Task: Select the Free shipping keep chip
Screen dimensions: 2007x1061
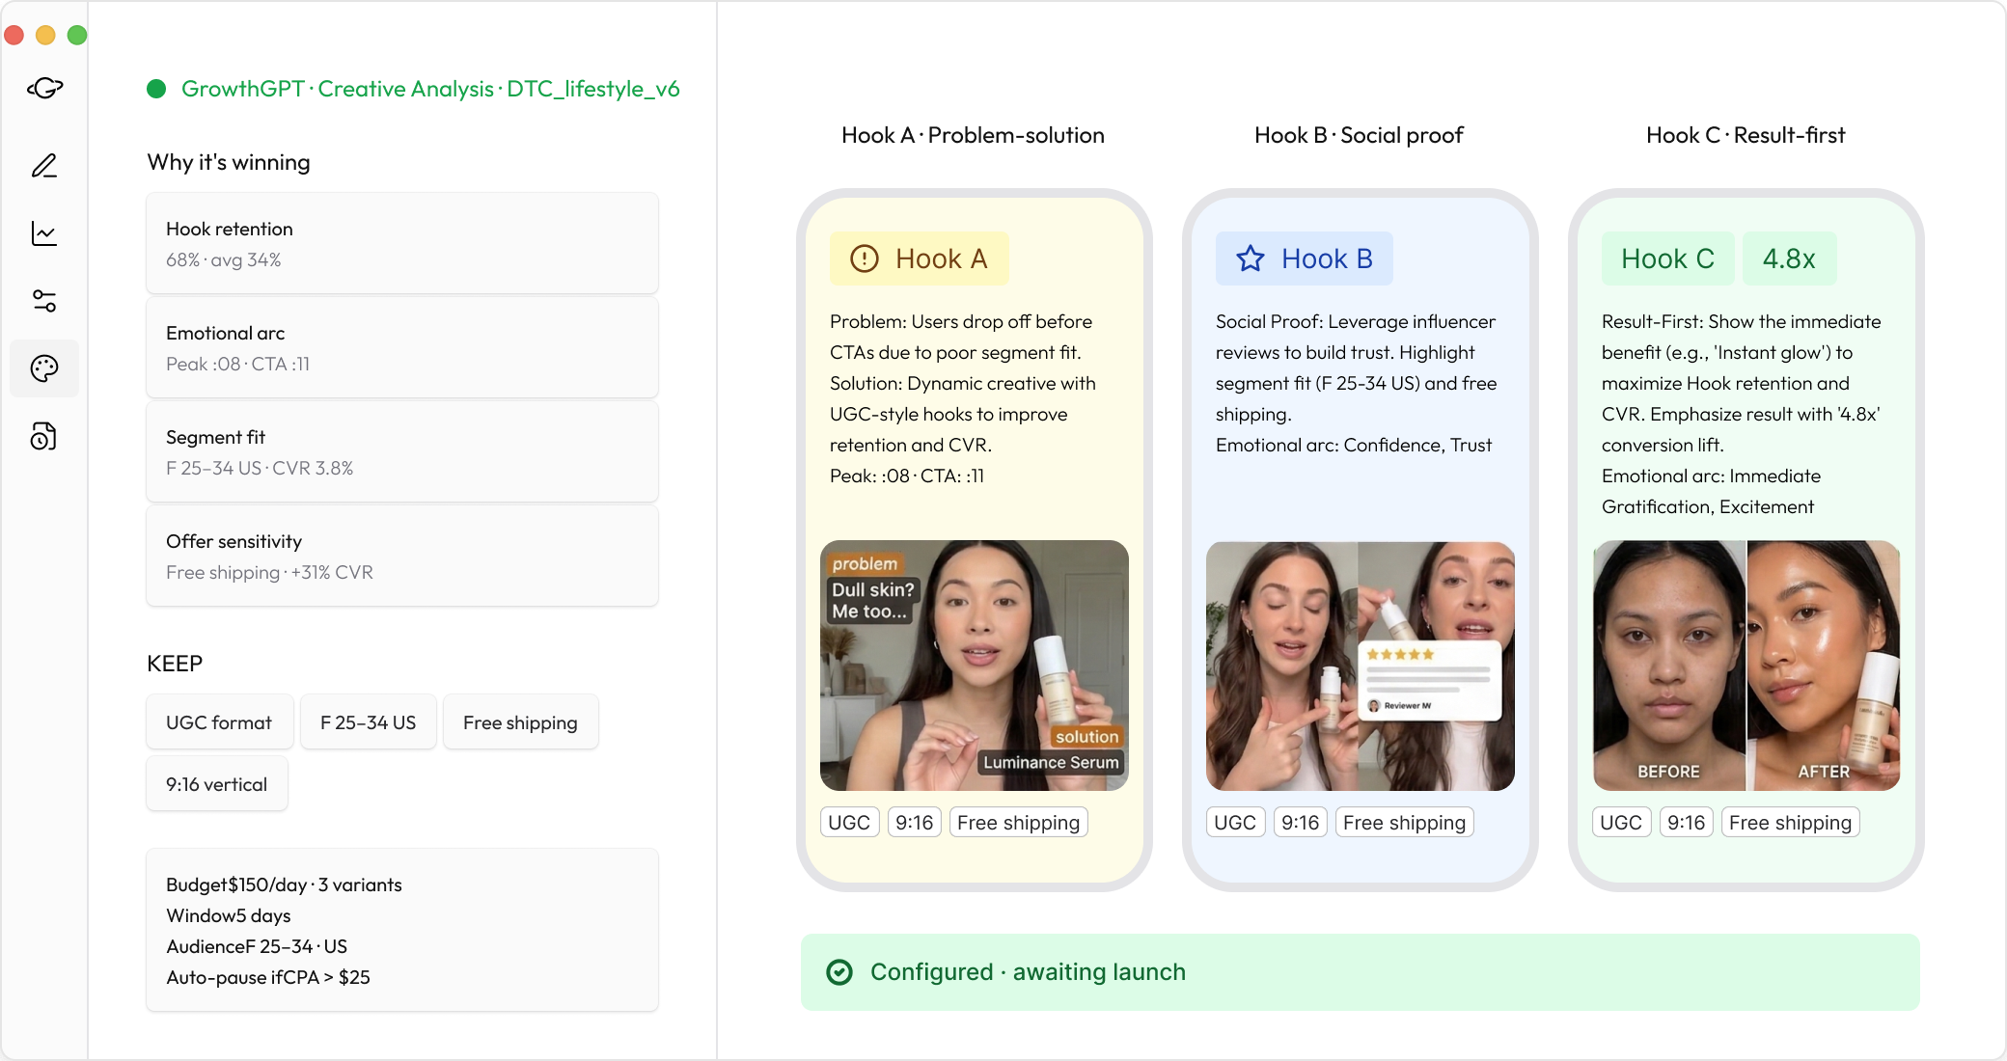Action: (x=520, y=722)
